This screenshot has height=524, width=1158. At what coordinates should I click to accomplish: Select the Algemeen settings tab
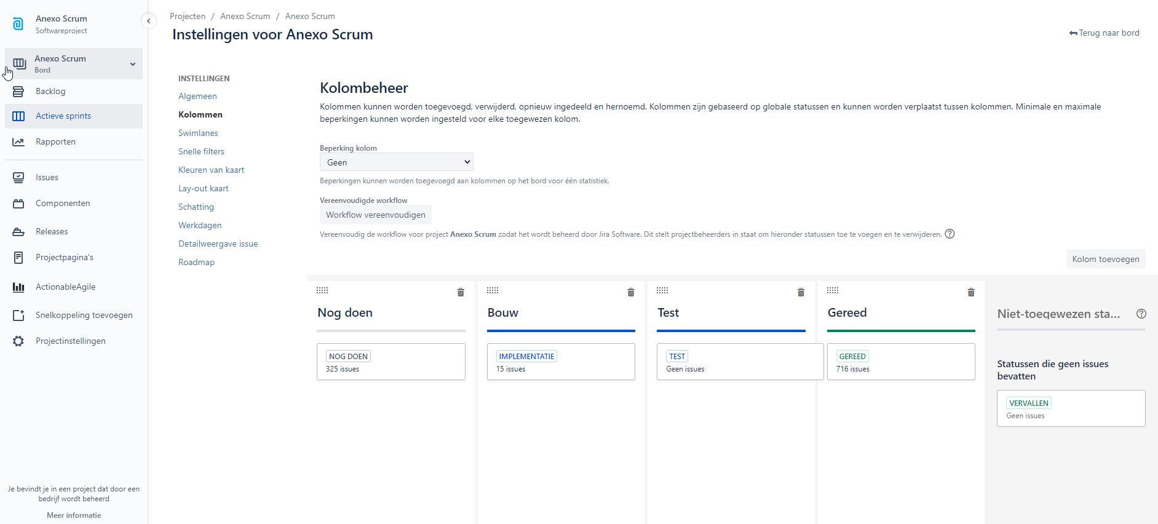[x=197, y=96]
